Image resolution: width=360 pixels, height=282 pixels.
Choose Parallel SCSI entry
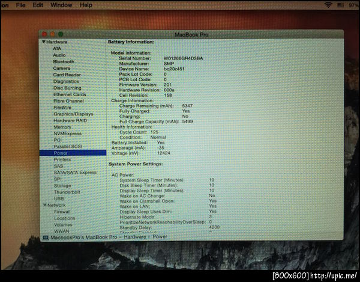coord(68,147)
